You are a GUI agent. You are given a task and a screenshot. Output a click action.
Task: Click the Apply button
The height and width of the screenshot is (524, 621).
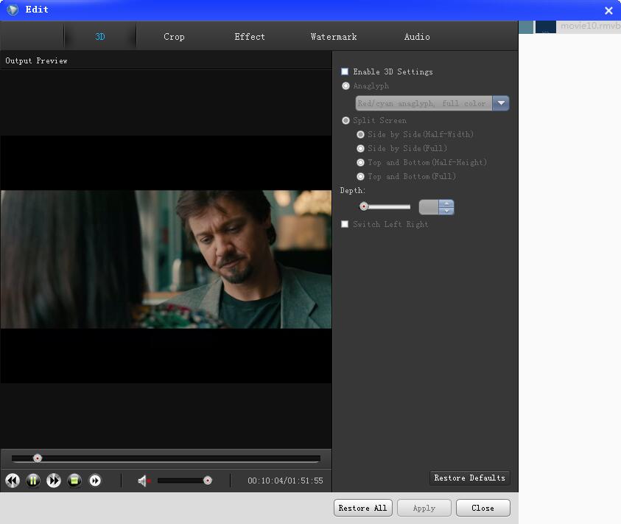(x=424, y=508)
